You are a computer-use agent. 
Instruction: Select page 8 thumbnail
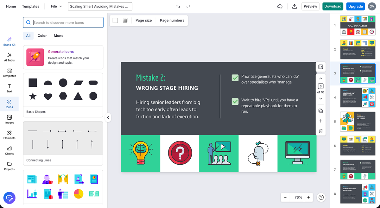358,194
